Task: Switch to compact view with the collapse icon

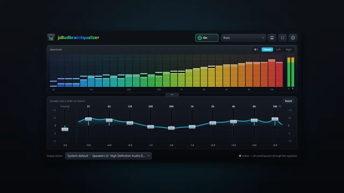Action: (282, 38)
